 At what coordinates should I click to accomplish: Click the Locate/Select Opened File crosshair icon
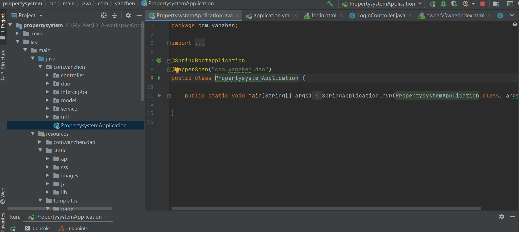tap(104, 15)
